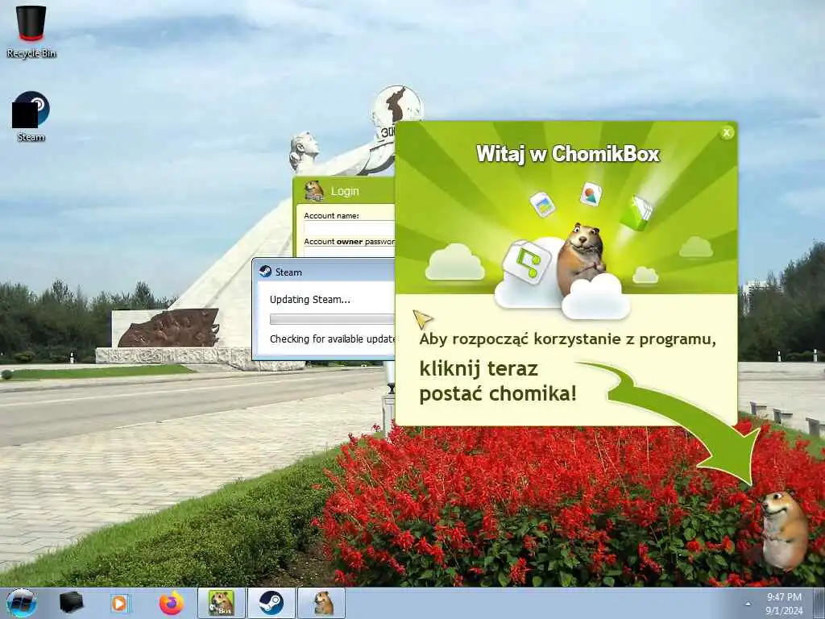The width and height of the screenshot is (825, 619).
Task: Click the 'Checking for available updates' status text
Action: tap(332, 339)
